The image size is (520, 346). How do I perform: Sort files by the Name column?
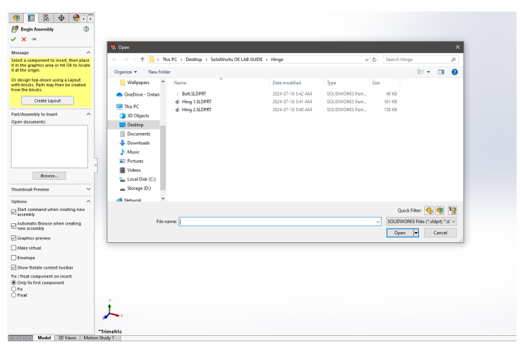[x=180, y=83]
